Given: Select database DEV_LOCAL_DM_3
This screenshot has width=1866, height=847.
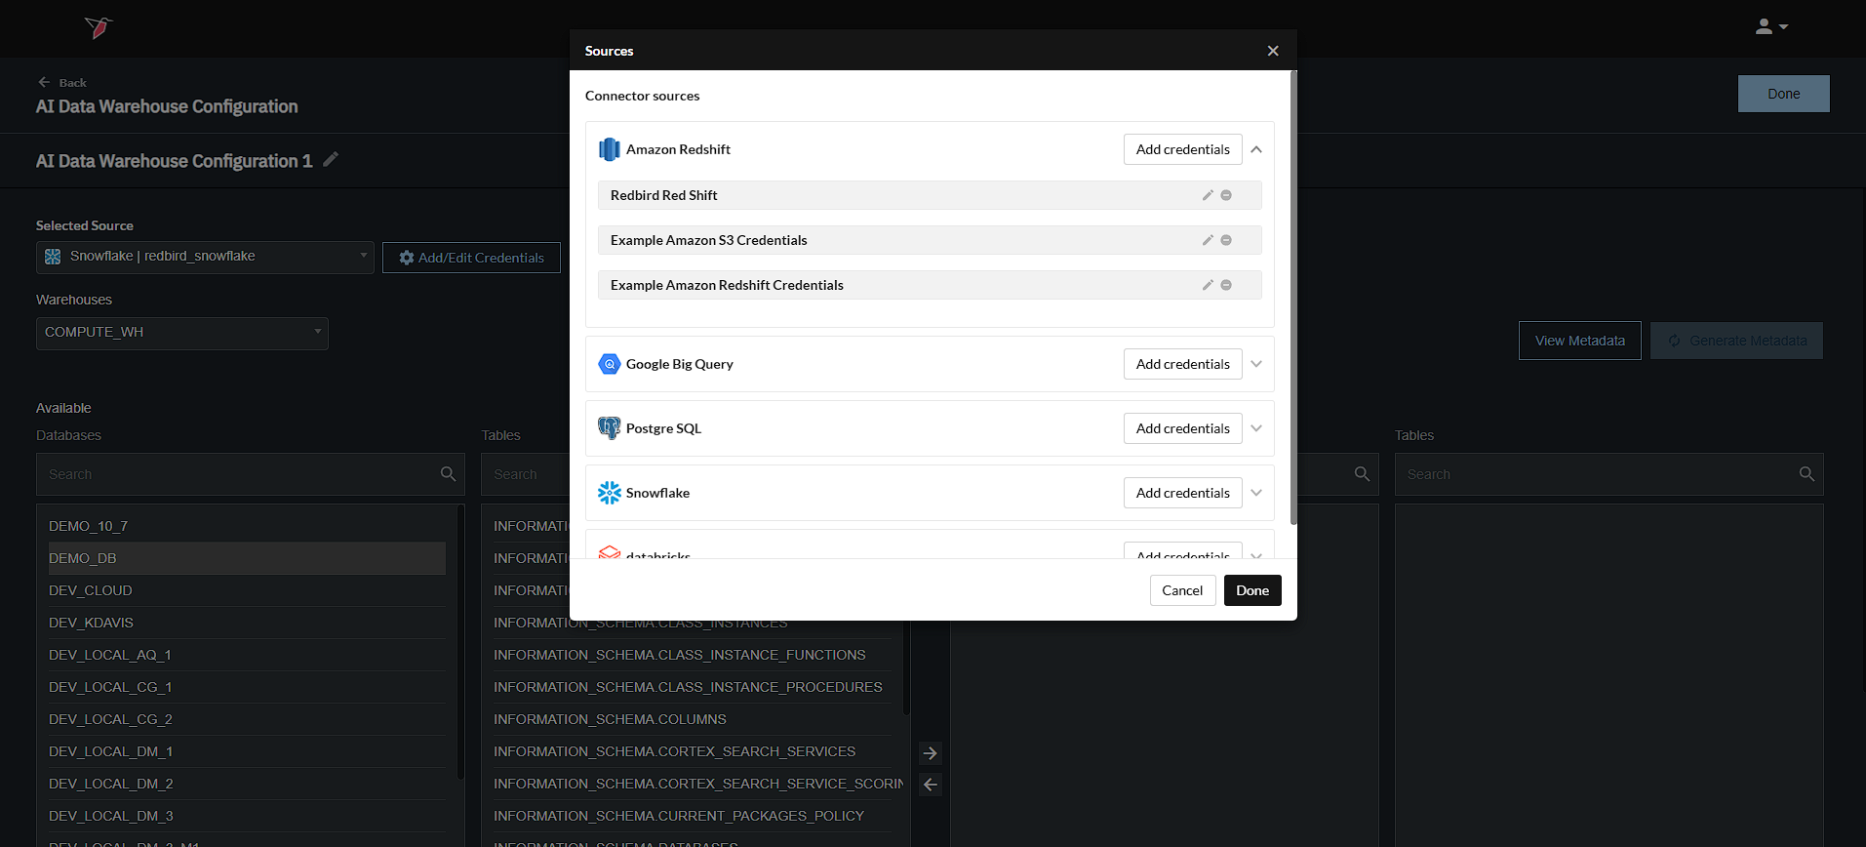Looking at the screenshot, I should (x=247, y=816).
